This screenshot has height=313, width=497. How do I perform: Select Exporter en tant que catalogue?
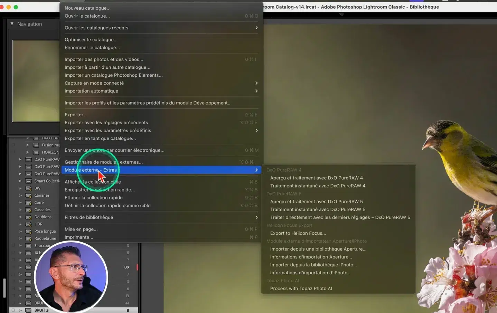[x=161, y=138]
